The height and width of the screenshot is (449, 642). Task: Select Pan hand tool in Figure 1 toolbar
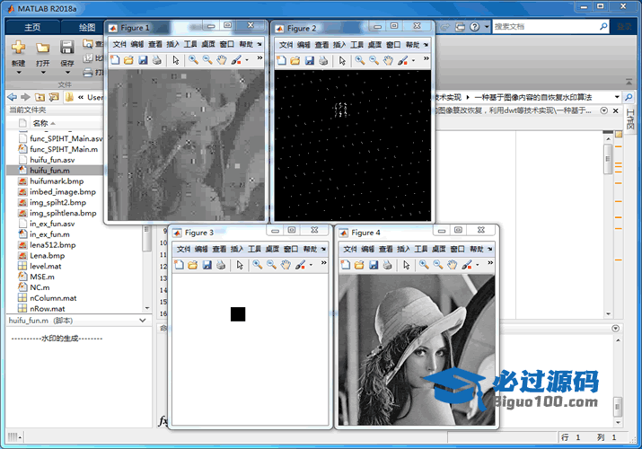tap(221, 60)
